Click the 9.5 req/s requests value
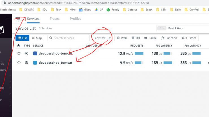209x117 pixels. point(126,63)
